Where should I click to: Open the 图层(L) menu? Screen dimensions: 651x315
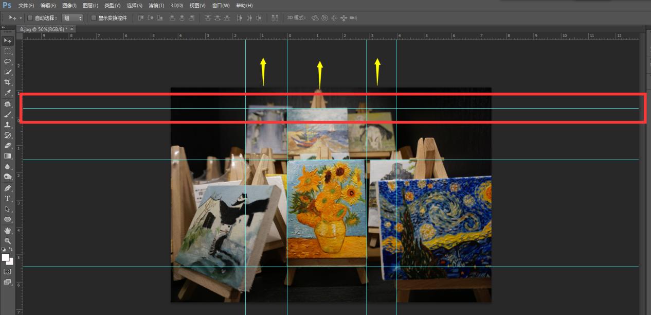click(91, 5)
